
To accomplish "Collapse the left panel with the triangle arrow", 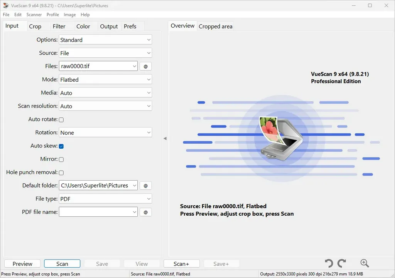I will tap(165, 139).
